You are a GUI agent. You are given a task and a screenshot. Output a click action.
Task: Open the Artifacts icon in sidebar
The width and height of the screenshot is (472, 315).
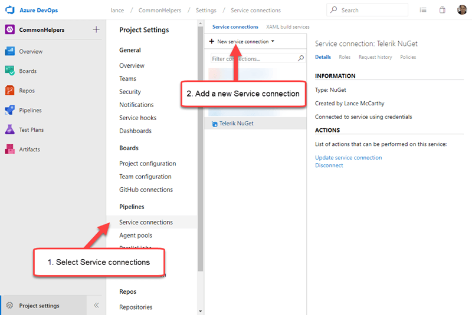click(9, 149)
